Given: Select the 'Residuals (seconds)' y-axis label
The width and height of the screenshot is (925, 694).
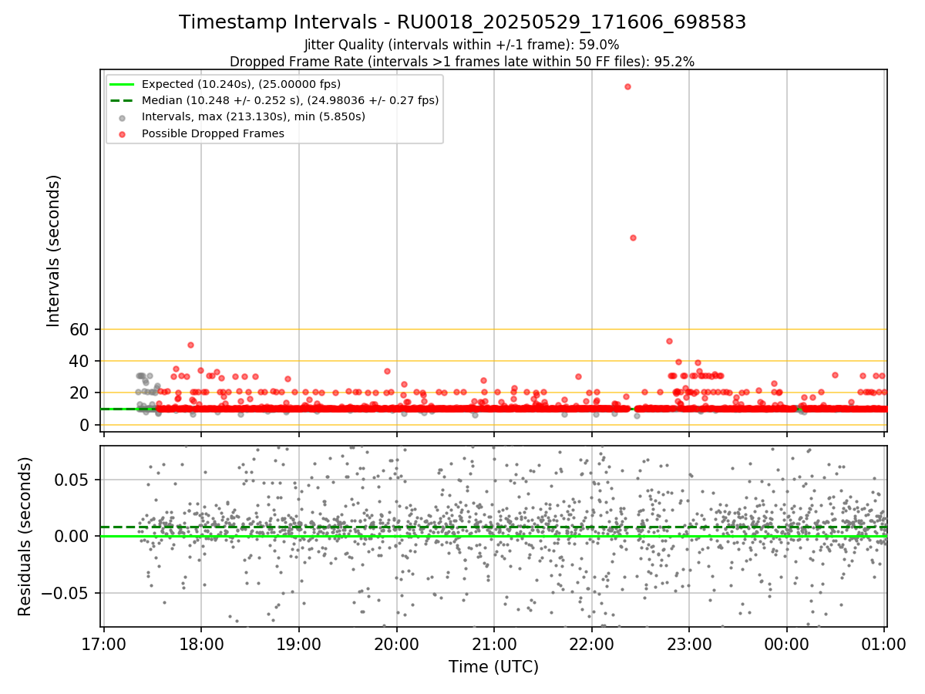Looking at the screenshot, I should pyautogui.click(x=25, y=537).
